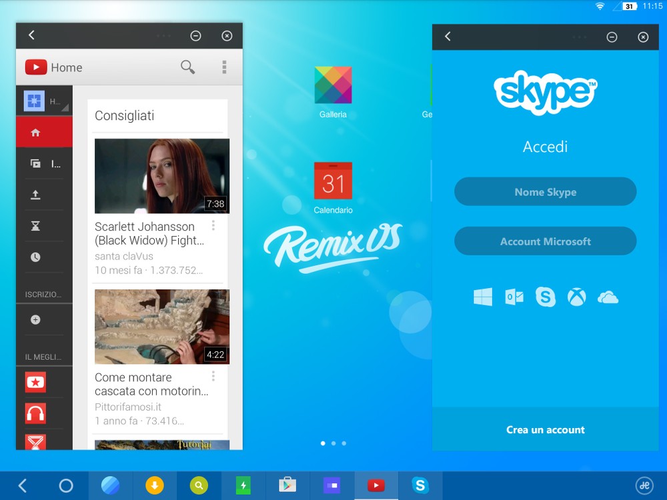Click the YouTube search magnifier icon

pos(188,67)
